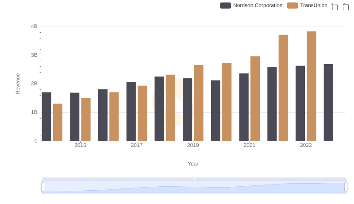Click the zoom area select icon
The width and height of the screenshot is (354, 204).
[x=335, y=7]
